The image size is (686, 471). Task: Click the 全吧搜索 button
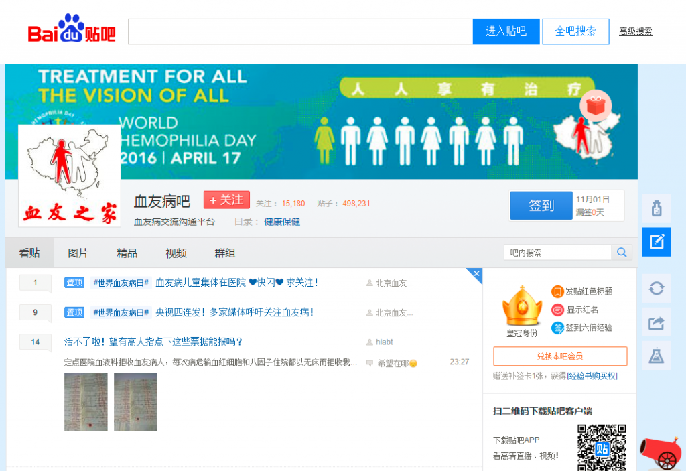coord(575,31)
